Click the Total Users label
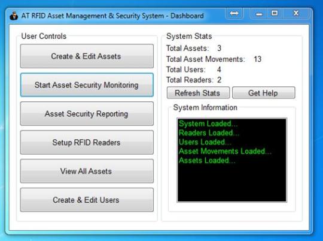323x241 pixels. [186, 70]
